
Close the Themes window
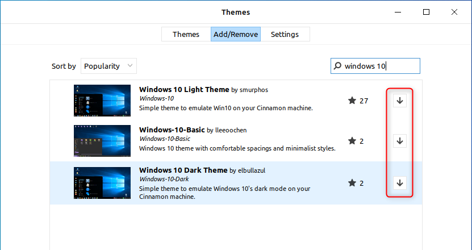[x=453, y=12]
